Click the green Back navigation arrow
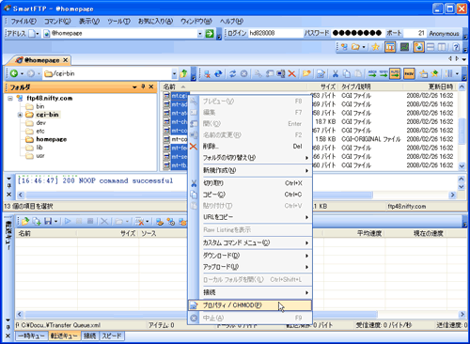This screenshot has width=470, height=344. [x=14, y=73]
